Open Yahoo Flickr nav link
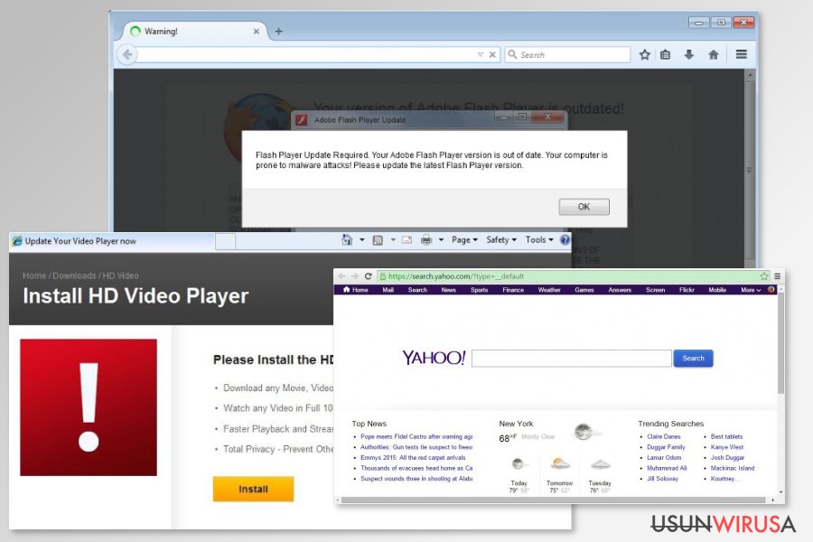 tap(687, 290)
